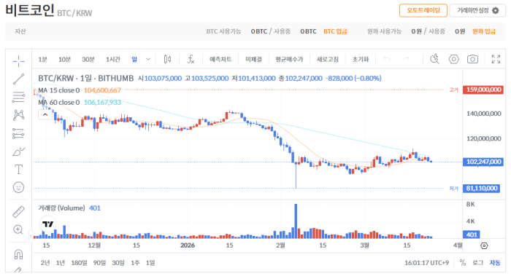
Task: Click the redo arrow in toolbar
Action: point(406,59)
